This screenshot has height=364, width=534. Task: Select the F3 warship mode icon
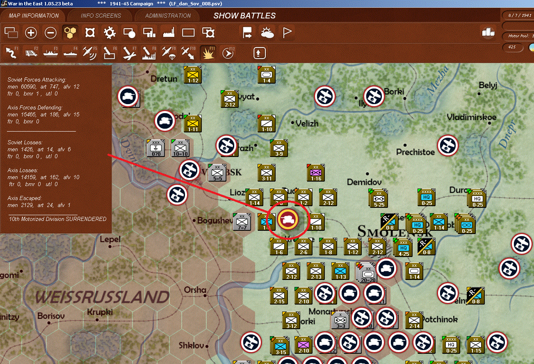coord(50,53)
